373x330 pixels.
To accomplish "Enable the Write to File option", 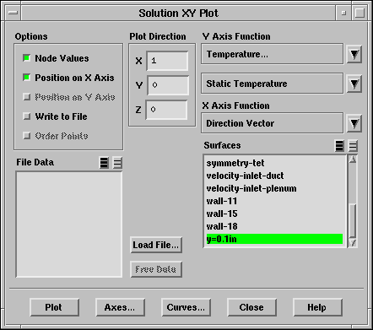I will pos(26,116).
